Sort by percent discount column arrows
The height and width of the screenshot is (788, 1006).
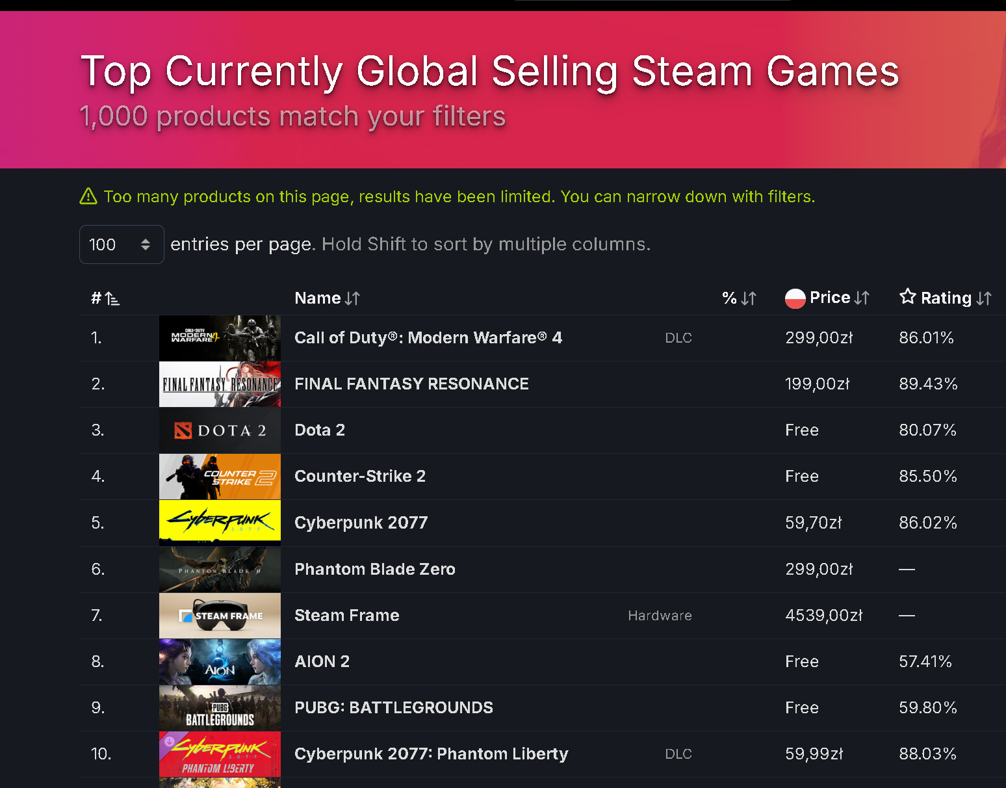click(x=749, y=298)
